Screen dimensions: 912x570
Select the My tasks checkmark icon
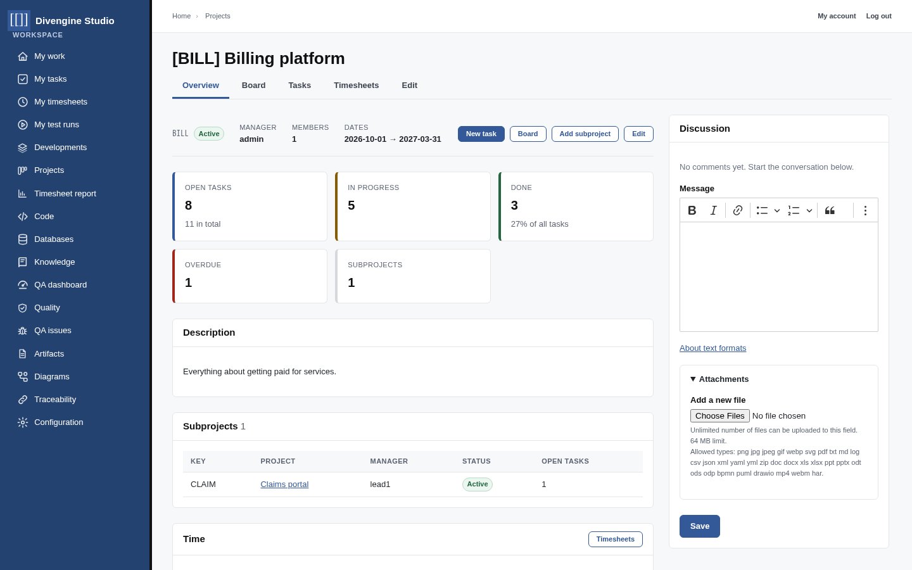pyautogui.click(x=23, y=79)
